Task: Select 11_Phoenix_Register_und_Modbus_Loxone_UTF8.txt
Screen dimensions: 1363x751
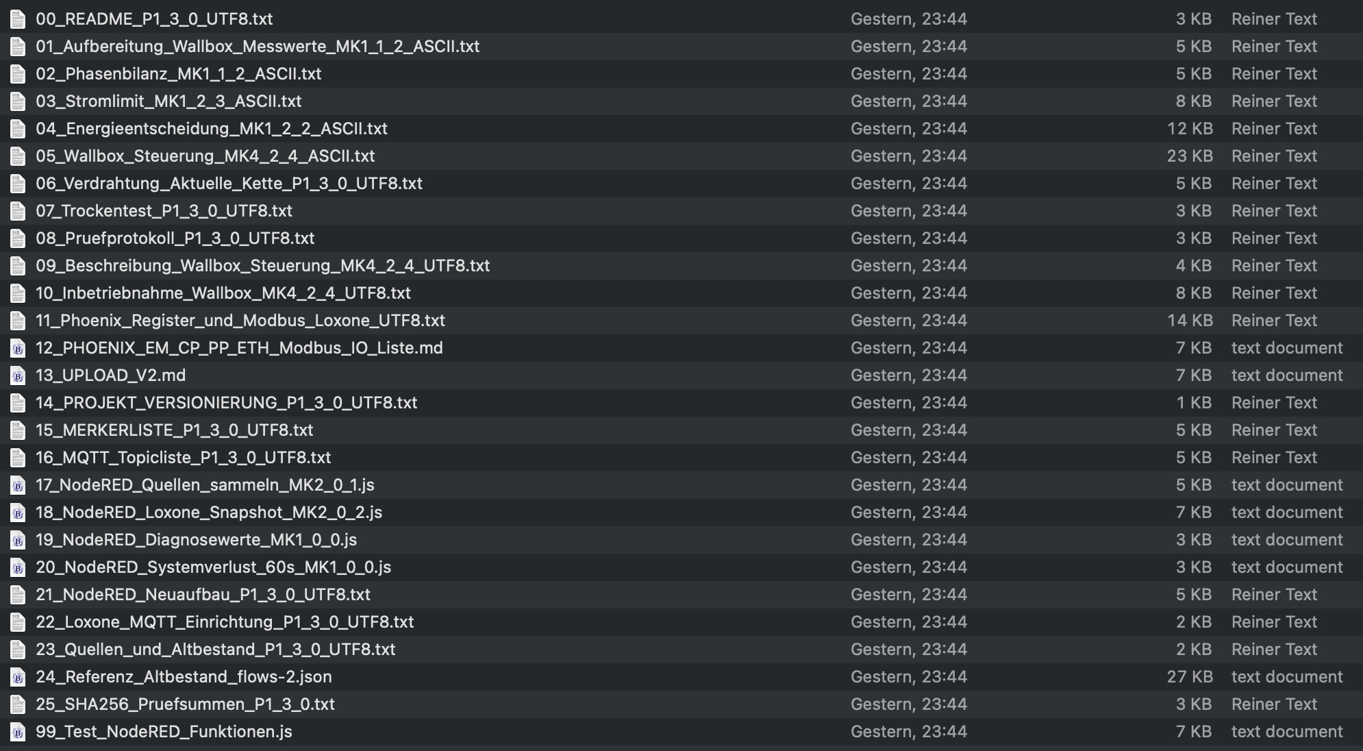Action: pyautogui.click(x=681, y=321)
